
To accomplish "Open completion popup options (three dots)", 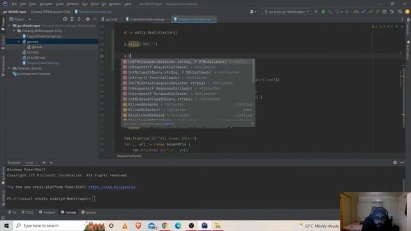I will tap(252, 124).
